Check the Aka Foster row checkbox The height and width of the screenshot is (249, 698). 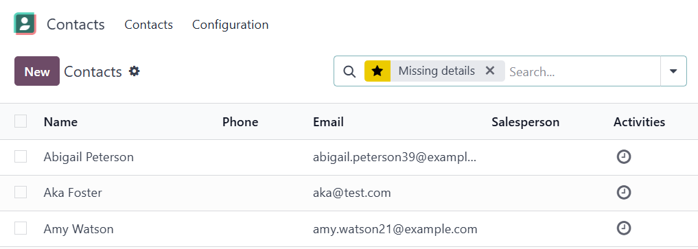pyautogui.click(x=21, y=192)
